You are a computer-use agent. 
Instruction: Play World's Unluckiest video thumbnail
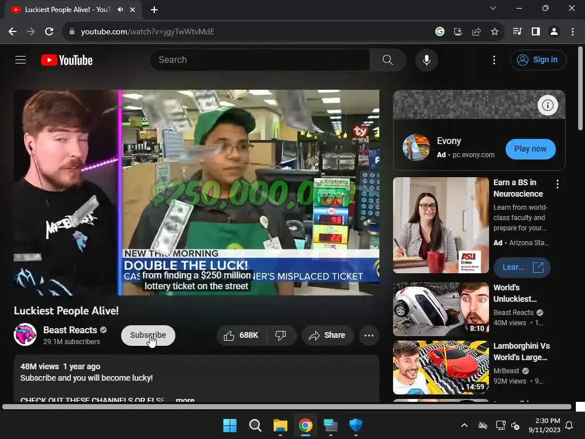coord(440,309)
